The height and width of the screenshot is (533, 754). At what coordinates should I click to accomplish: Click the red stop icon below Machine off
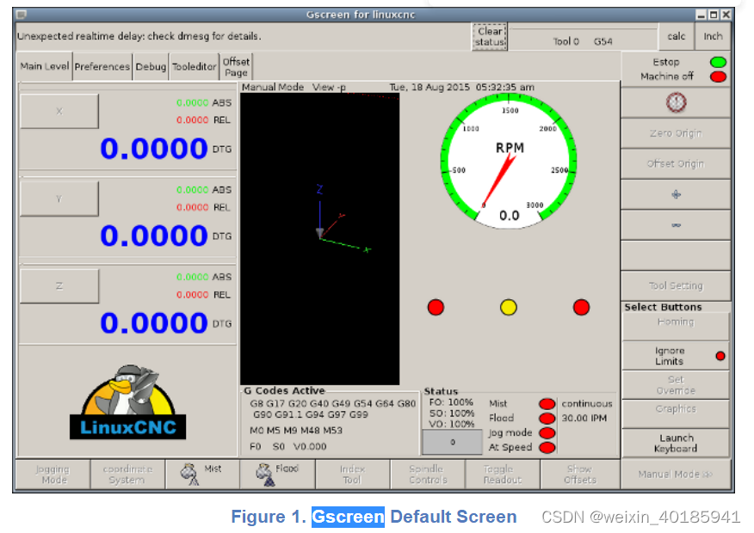(x=676, y=102)
